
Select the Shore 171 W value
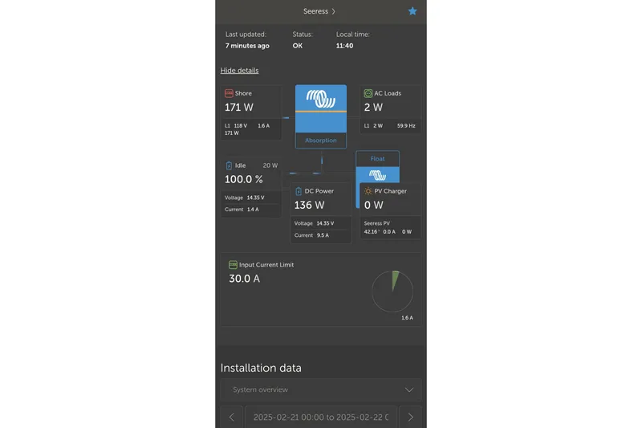tap(239, 108)
